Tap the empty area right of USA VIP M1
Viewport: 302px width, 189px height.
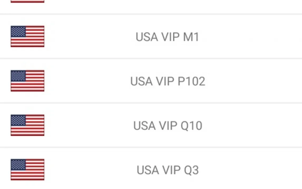250,36
